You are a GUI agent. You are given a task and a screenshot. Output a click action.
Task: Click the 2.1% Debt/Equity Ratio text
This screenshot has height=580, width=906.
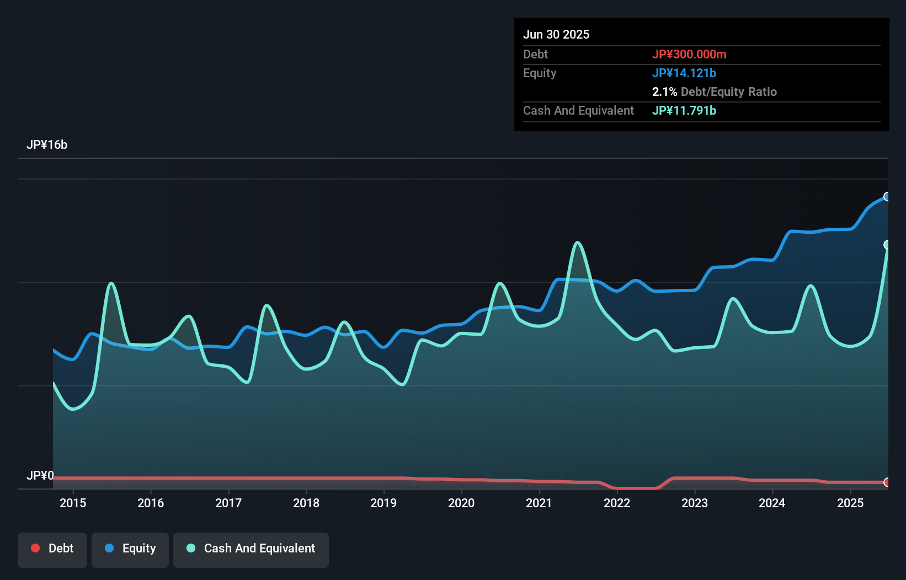(714, 92)
